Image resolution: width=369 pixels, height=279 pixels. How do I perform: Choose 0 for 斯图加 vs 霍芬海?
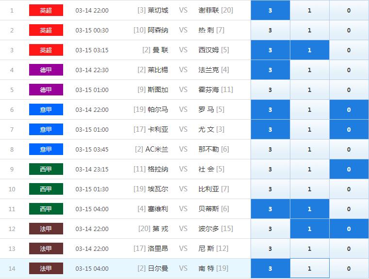click(349, 90)
